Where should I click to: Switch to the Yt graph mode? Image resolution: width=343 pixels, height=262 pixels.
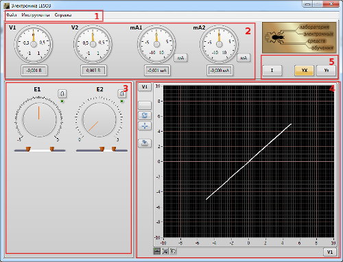(327, 71)
